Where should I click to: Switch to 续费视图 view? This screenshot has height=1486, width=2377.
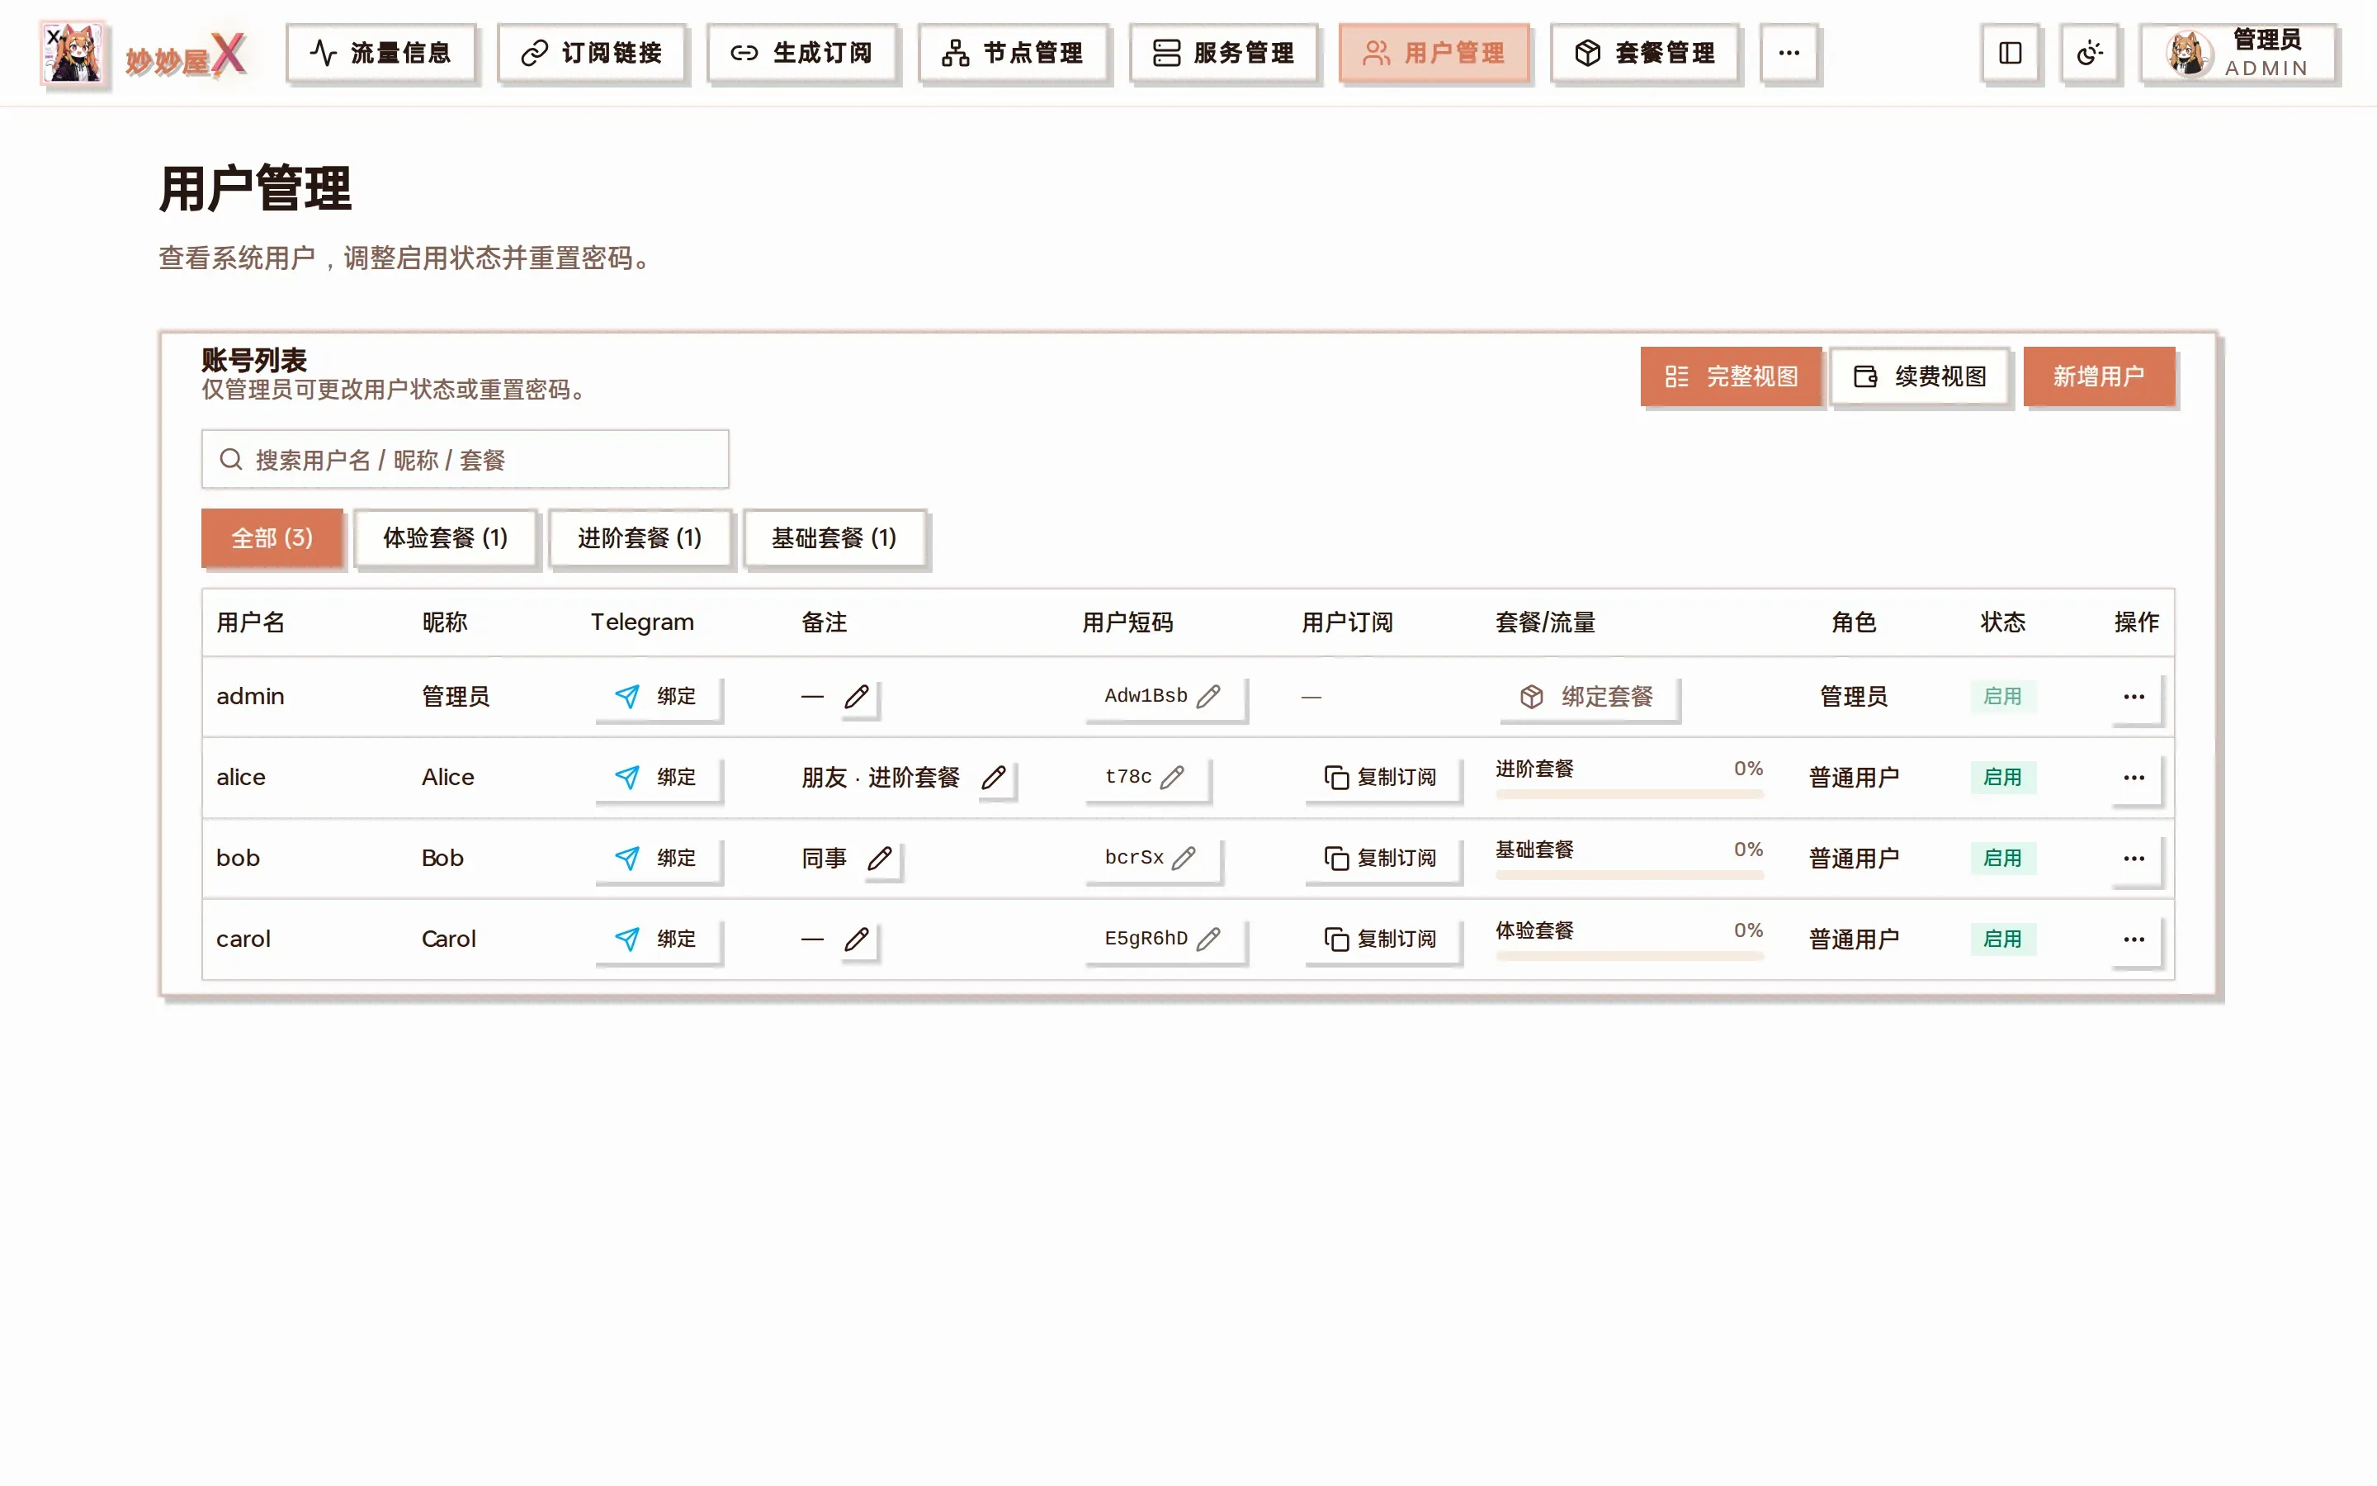(1919, 376)
